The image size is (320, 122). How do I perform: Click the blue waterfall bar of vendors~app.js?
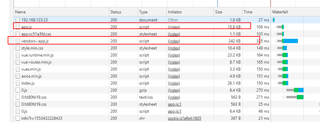(x=291, y=41)
